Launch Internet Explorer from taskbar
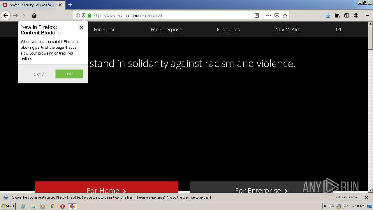The height and width of the screenshot is (210, 373). 23,206
